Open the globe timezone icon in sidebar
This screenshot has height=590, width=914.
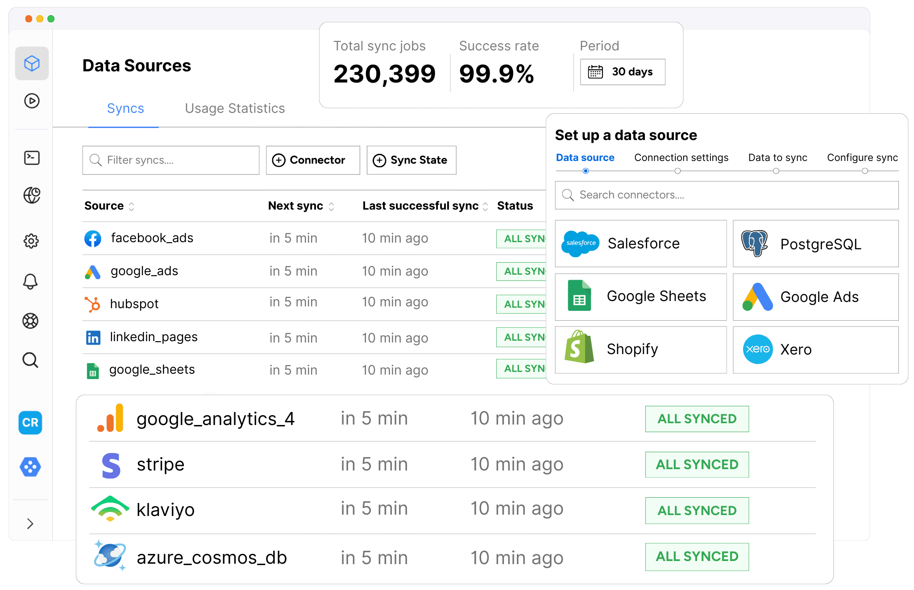(31, 195)
